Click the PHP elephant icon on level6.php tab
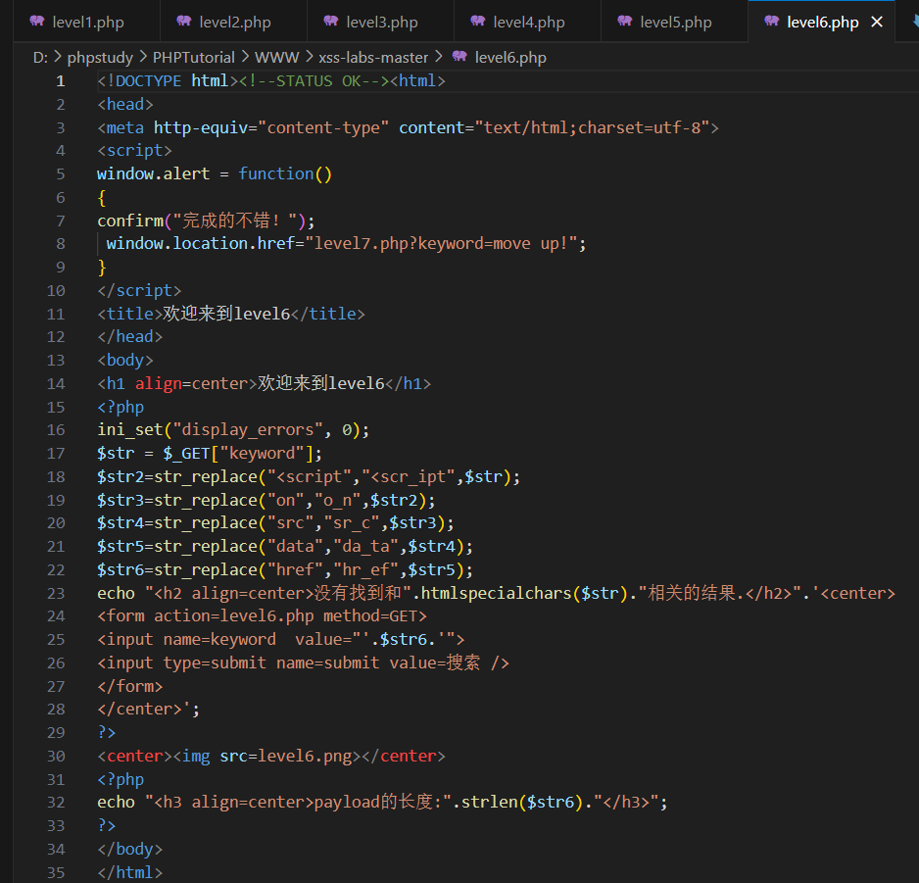 772,22
